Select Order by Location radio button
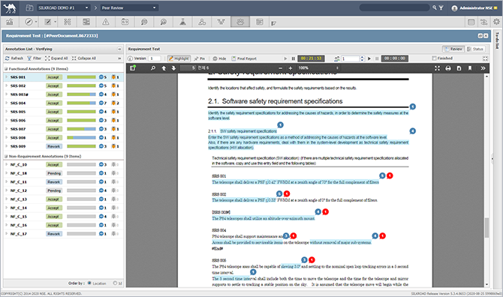Image resolution: width=503 pixels, height=297 pixels. 89,283
